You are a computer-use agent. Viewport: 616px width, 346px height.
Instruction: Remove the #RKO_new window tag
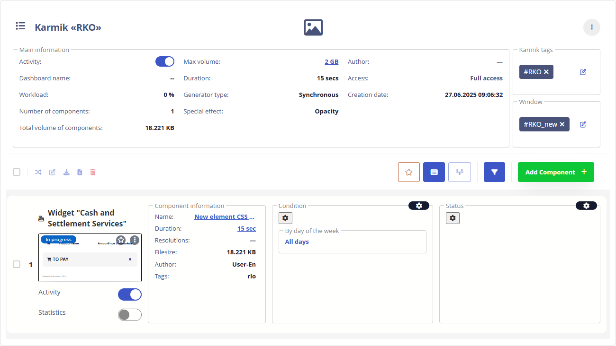[562, 124]
